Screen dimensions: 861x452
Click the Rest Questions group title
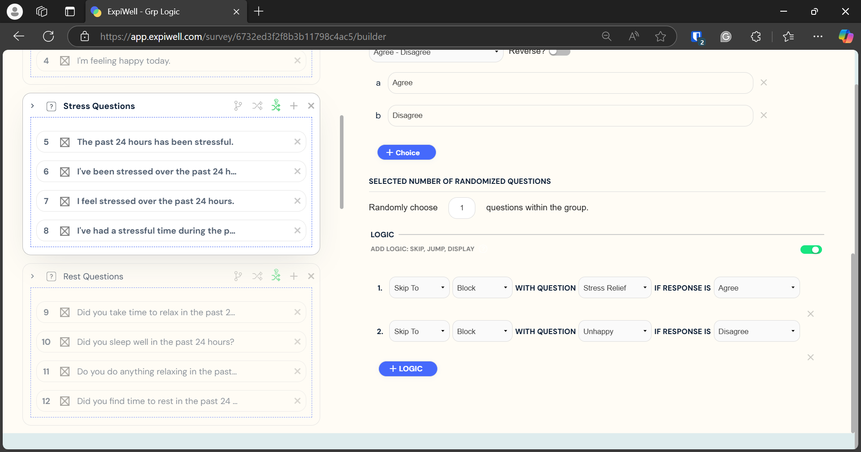tap(93, 276)
